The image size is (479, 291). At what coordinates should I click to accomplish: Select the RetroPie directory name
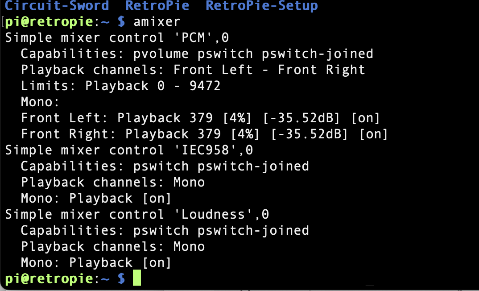pos(157,5)
